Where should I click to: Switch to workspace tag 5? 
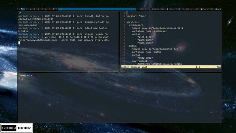click(x=34, y=9)
